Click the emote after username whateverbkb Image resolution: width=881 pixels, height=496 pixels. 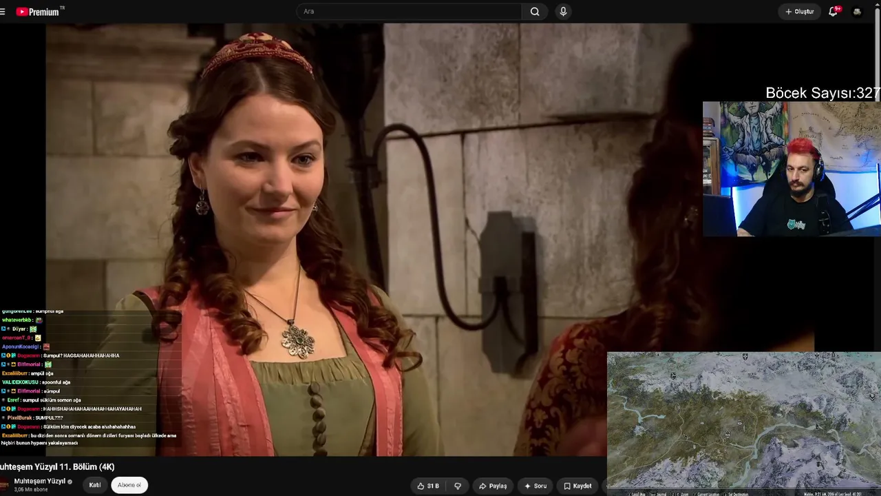coord(39,320)
